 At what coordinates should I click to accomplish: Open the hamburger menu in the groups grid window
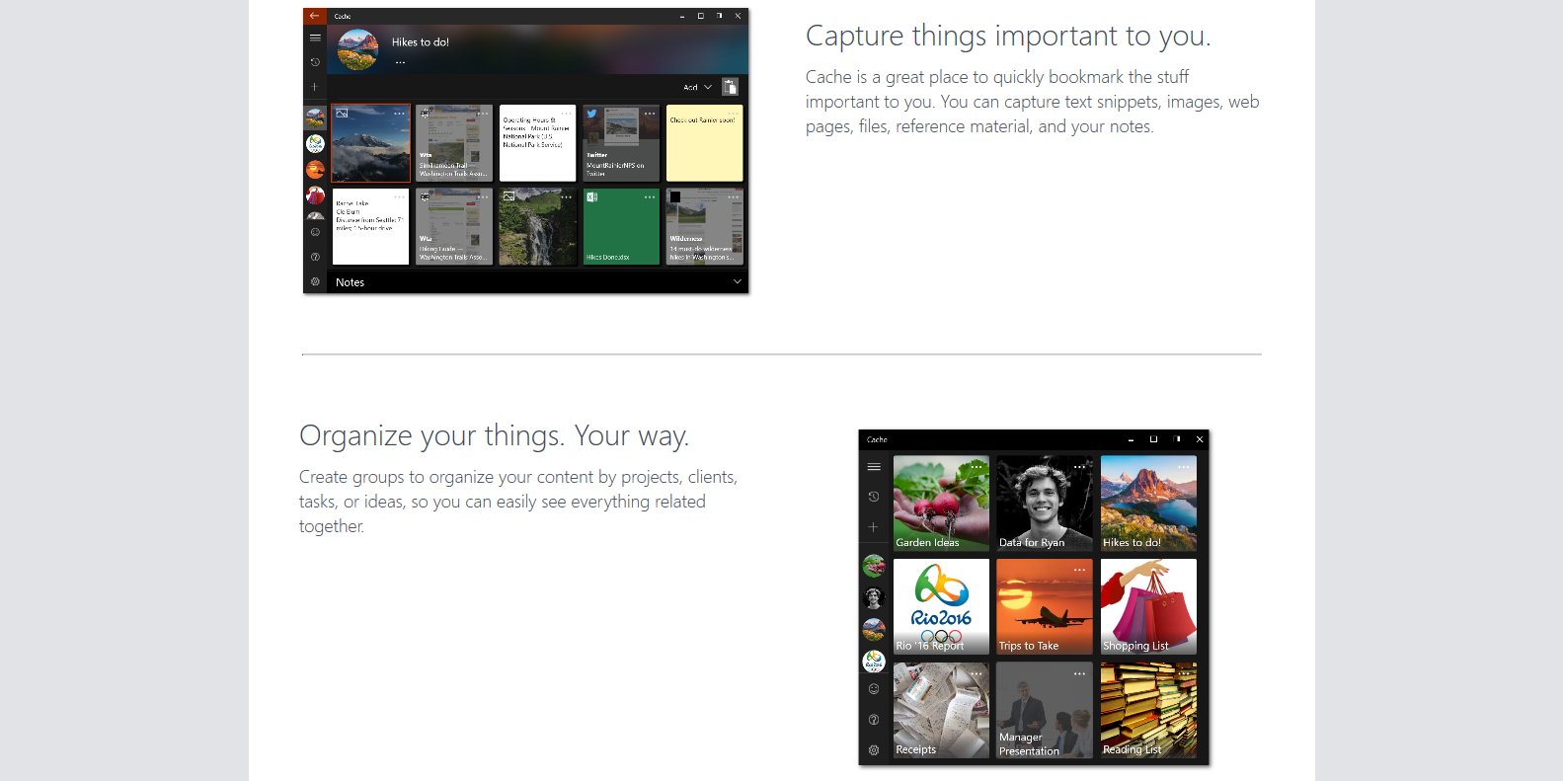coord(874,467)
